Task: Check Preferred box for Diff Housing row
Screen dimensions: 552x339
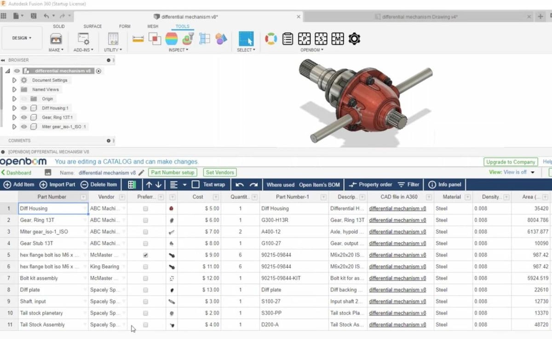Action: [146, 209]
